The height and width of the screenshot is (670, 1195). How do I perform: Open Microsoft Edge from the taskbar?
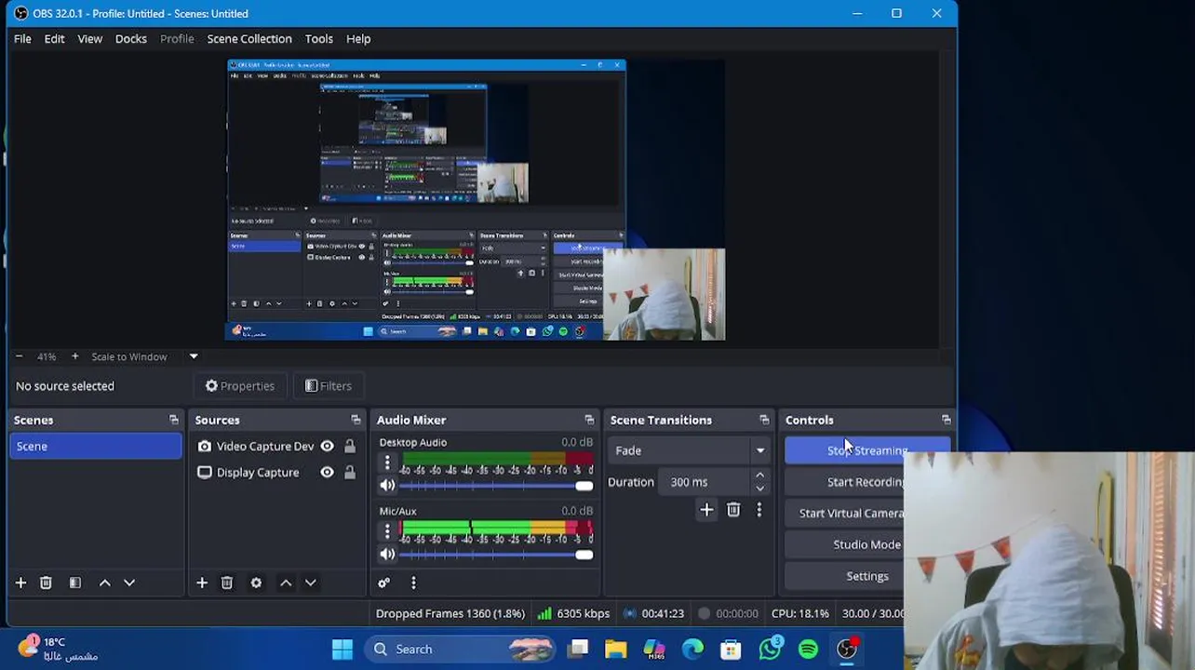pyautogui.click(x=692, y=650)
